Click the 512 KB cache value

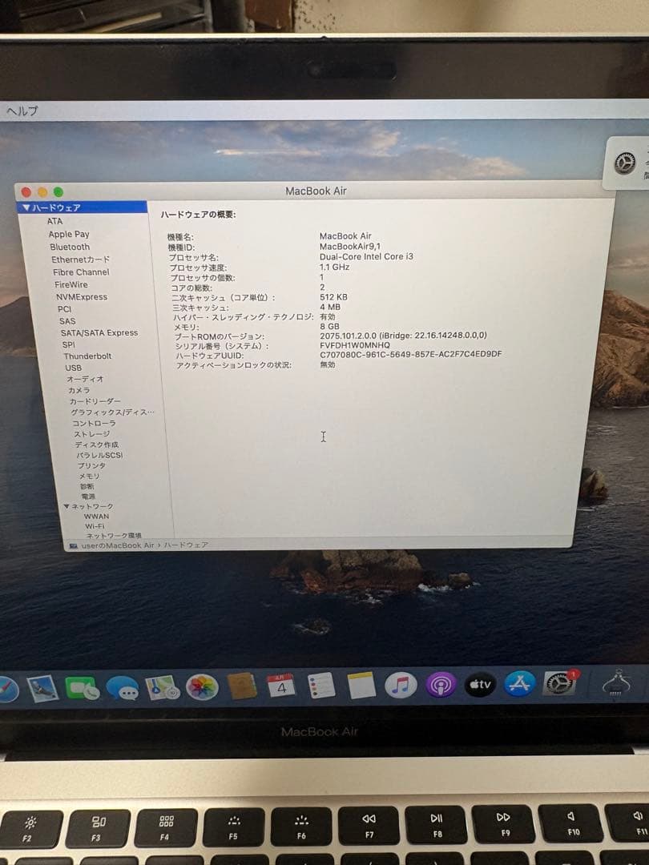pos(333,297)
